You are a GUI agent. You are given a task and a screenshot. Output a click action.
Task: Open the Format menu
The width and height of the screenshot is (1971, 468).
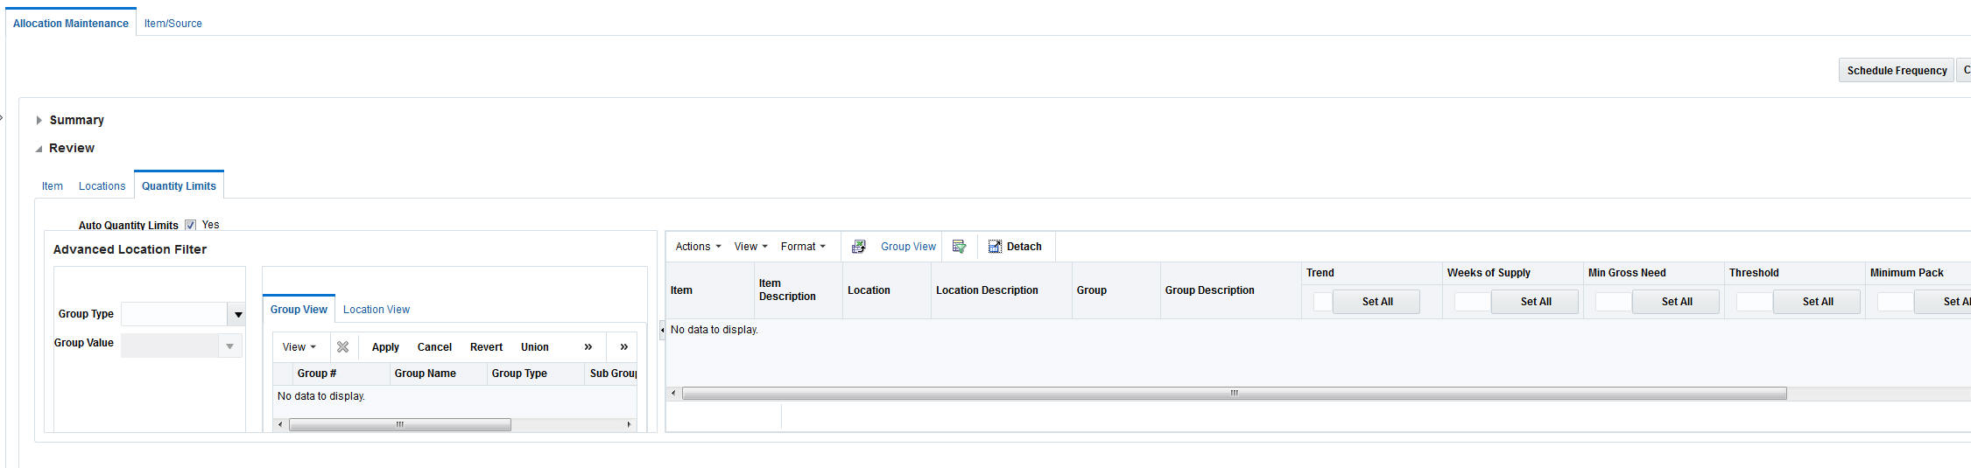click(x=803, y=247)
